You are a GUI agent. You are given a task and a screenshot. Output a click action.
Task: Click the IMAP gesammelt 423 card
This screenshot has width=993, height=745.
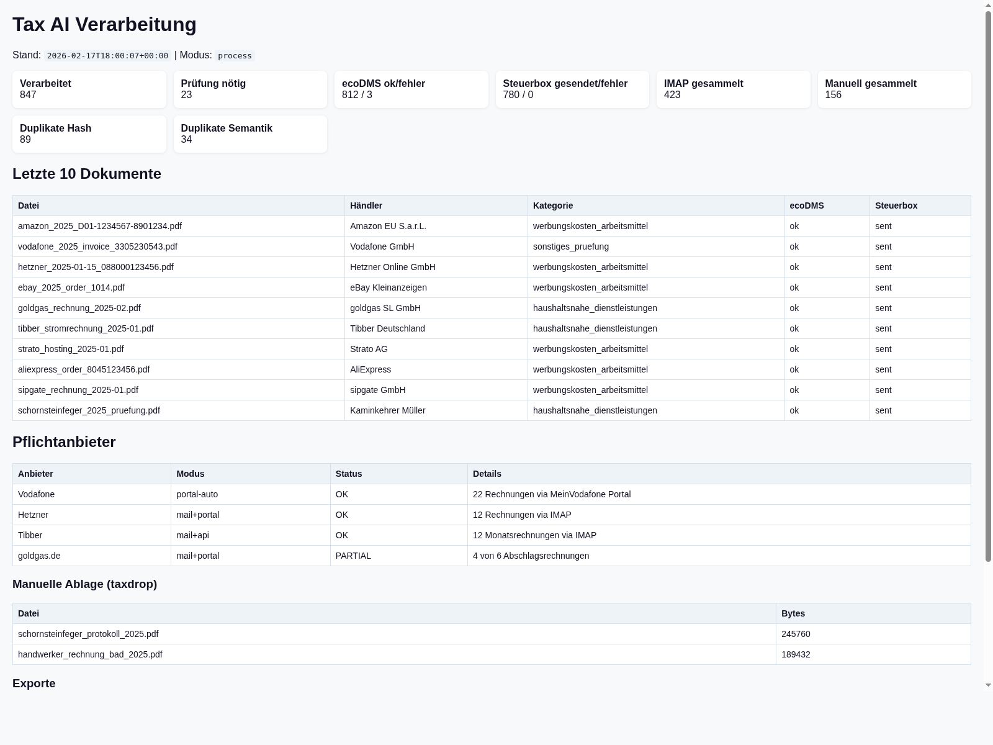tap(734, 89)
